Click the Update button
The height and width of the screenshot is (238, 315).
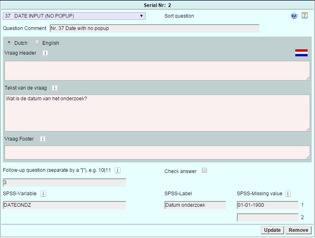pos(272,230)
